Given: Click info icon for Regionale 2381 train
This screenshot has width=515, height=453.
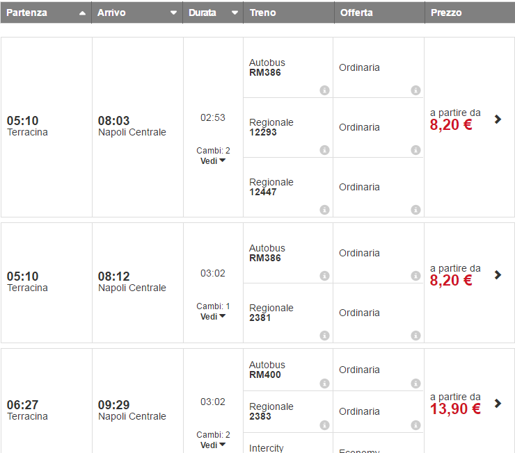Looking at the screenshot, I should point(324,336).
